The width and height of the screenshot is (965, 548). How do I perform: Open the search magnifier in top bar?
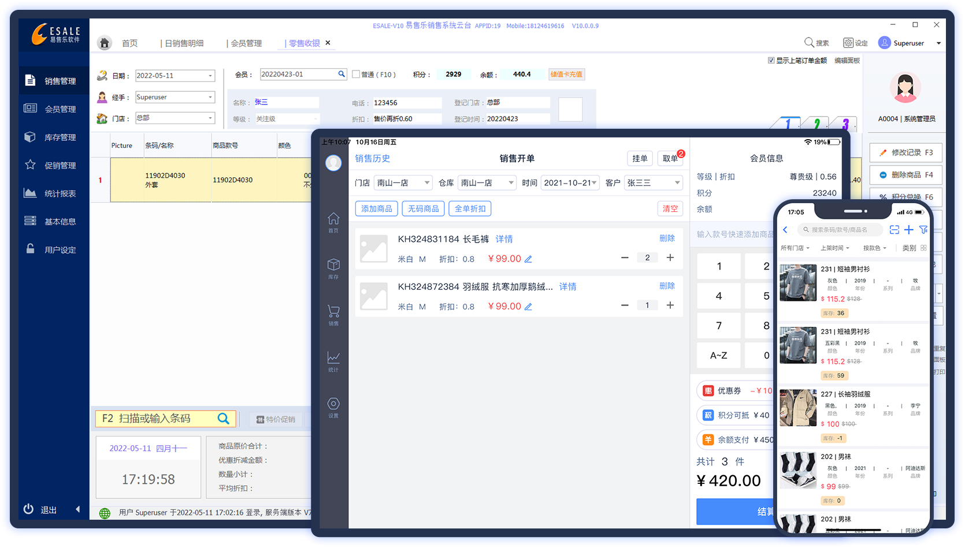[809, 43]
